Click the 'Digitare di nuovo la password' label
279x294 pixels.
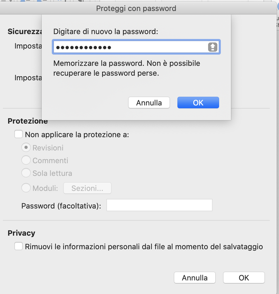[106, 31]
